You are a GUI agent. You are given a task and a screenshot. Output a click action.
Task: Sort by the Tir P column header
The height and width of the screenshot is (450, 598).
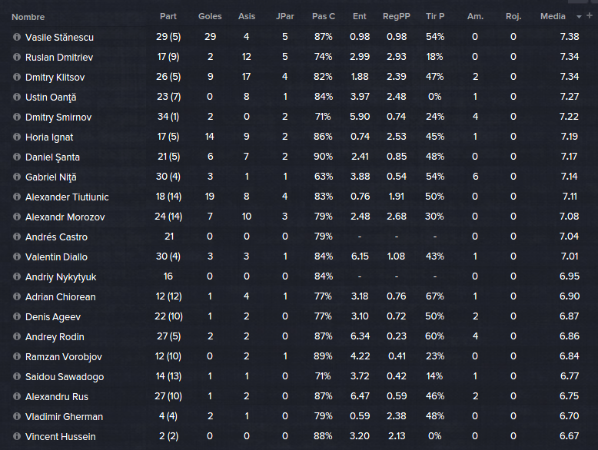(435, 16)
